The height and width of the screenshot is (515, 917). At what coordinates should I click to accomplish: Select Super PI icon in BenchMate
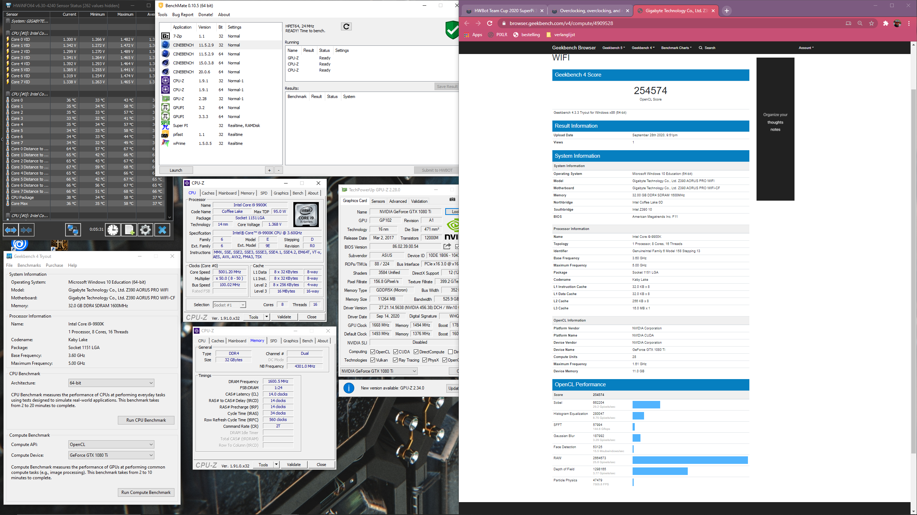[x=165, y=125]
